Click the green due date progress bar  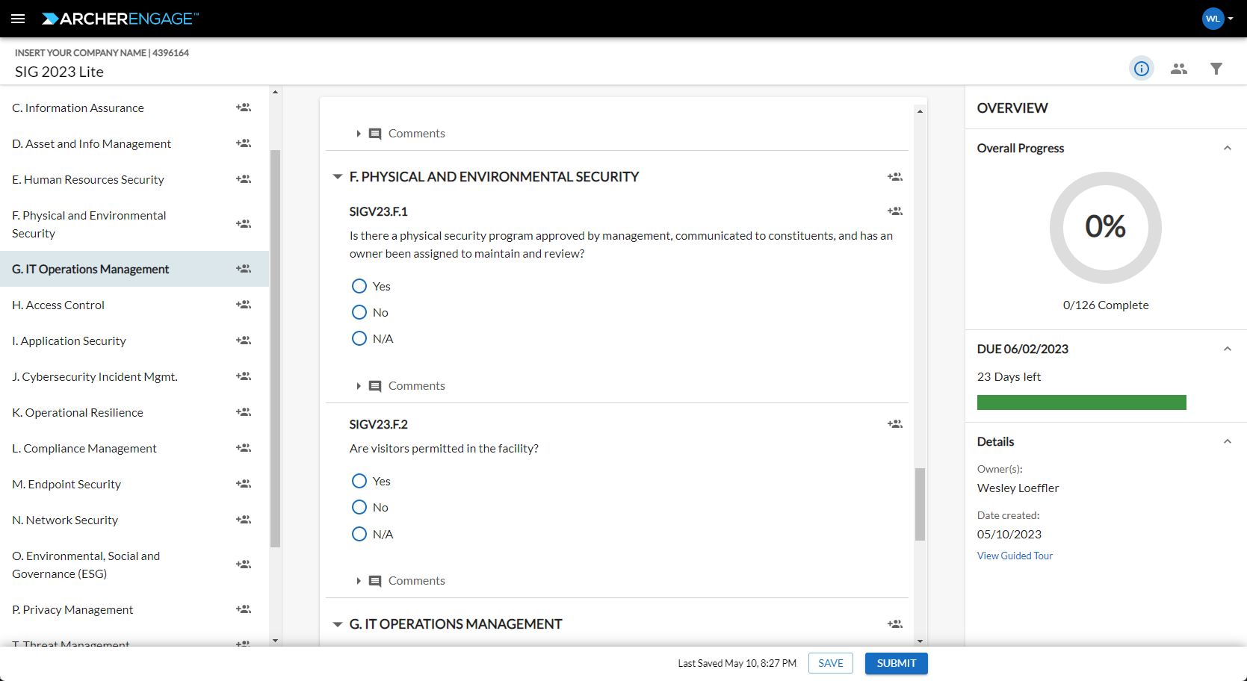click(x=1080, y=402)
